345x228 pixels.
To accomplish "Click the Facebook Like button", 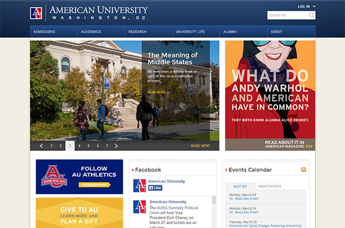I will click(x=155, y=188).
